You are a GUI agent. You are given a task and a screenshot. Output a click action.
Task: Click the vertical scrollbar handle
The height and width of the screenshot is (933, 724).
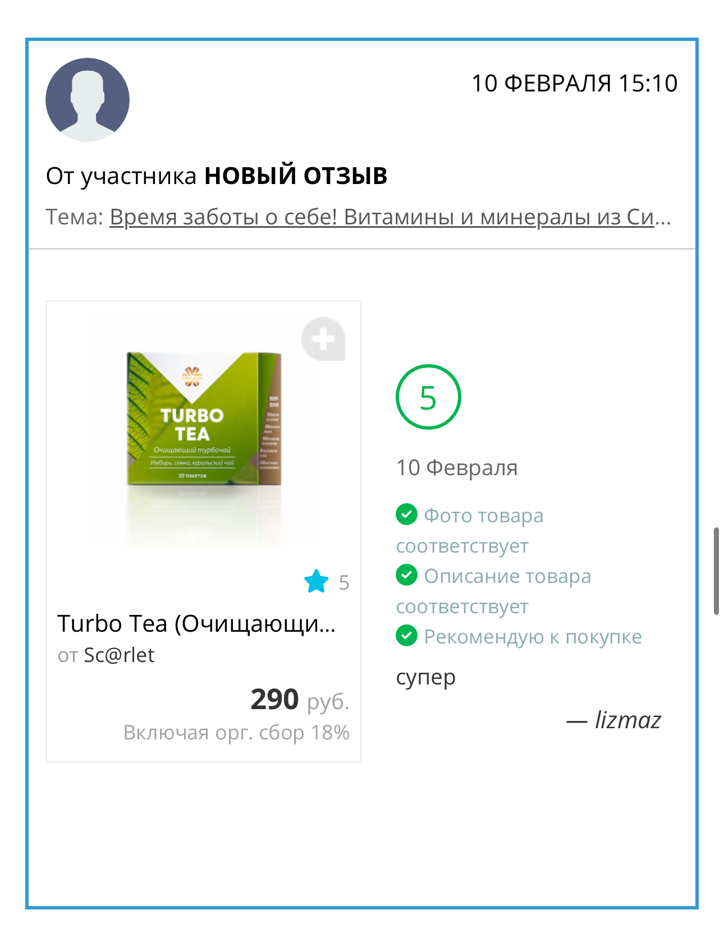coord(716,571)
